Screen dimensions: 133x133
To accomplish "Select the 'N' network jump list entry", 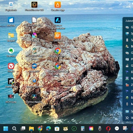I will point(128,79).
